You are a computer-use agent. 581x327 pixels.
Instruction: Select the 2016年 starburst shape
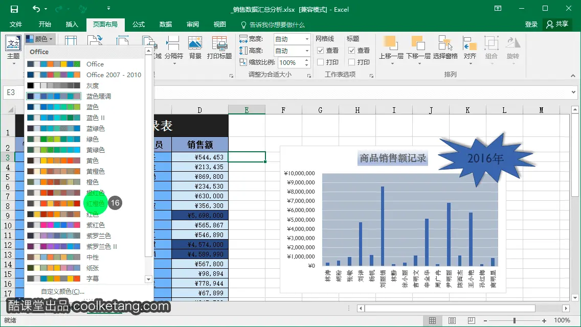point(485,158)
